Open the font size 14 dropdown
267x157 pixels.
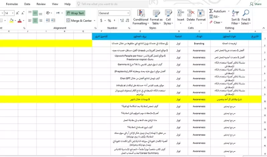tap(13, 13)
